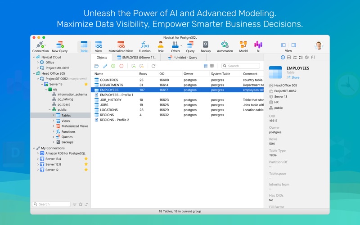Click the export wizard icon
The width and height of the screenshot is (360, 225).
(x=142, y=66)
